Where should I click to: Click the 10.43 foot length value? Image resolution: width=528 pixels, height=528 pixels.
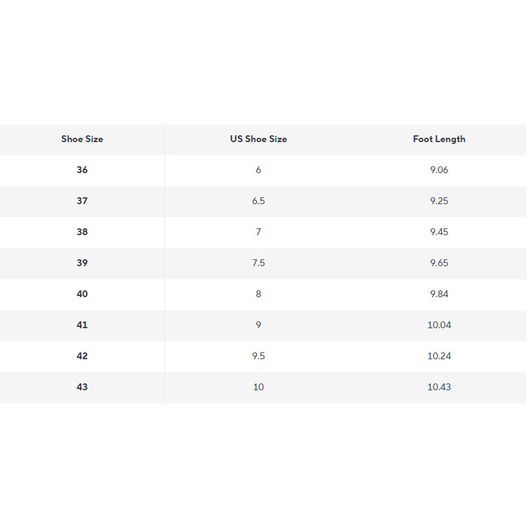(x=439, y=387)
